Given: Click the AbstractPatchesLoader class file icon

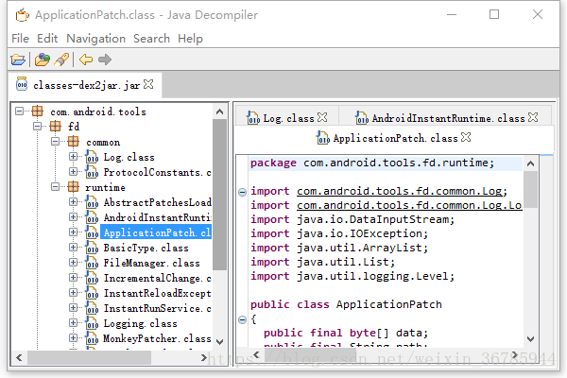Looking at the screenshot, I should [92, 202].
